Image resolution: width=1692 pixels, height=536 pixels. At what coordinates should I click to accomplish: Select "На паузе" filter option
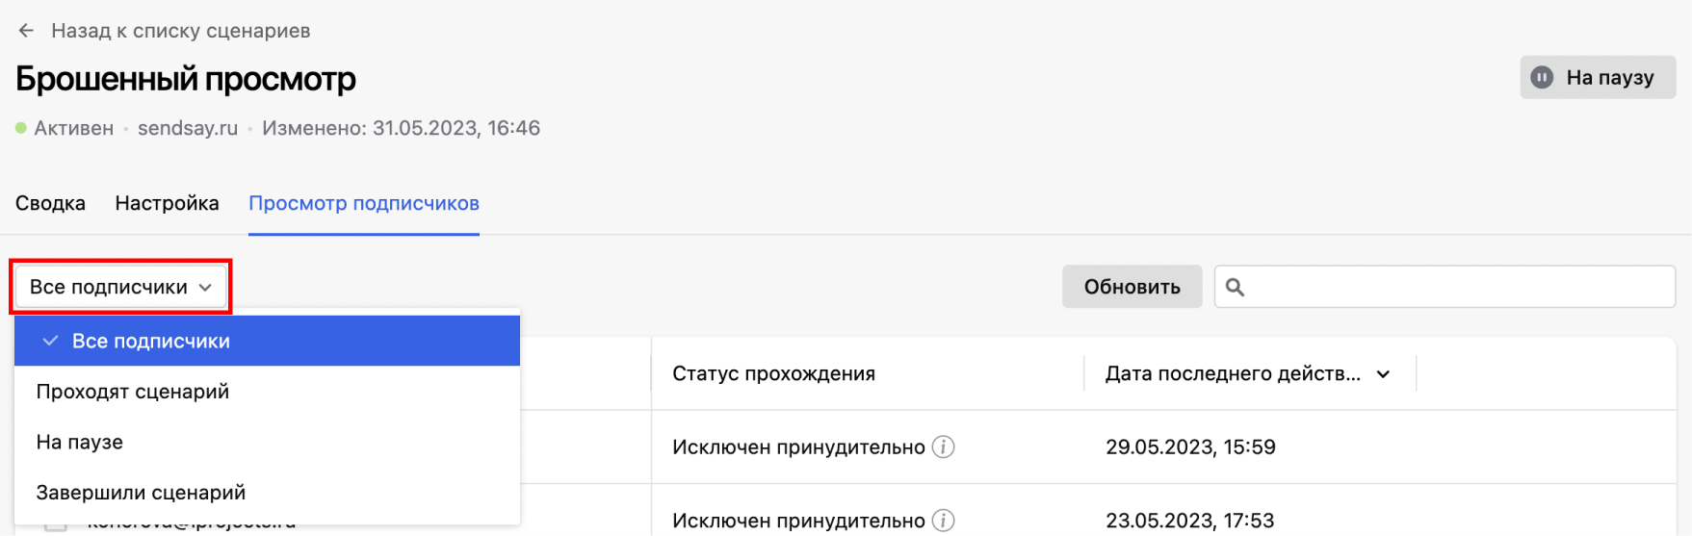[80, 442]
